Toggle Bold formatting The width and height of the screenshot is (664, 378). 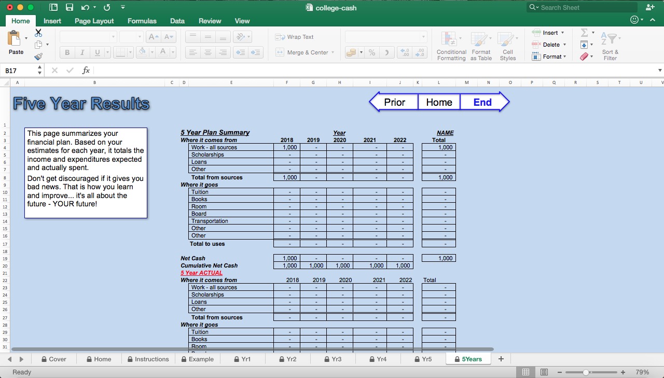[x=67, y=52]
